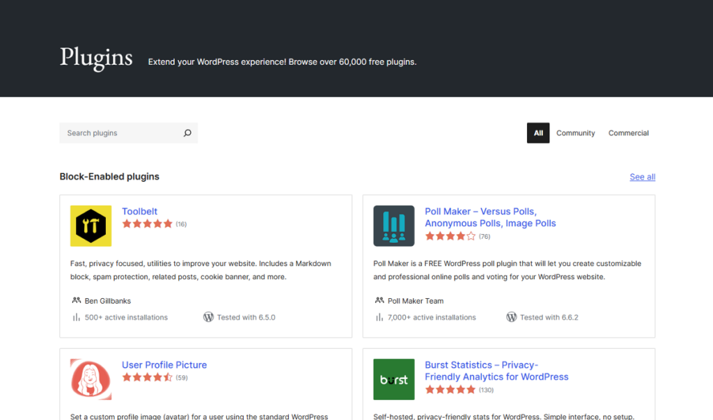Click the User Profile Picture (59) review count

(182, 378)
